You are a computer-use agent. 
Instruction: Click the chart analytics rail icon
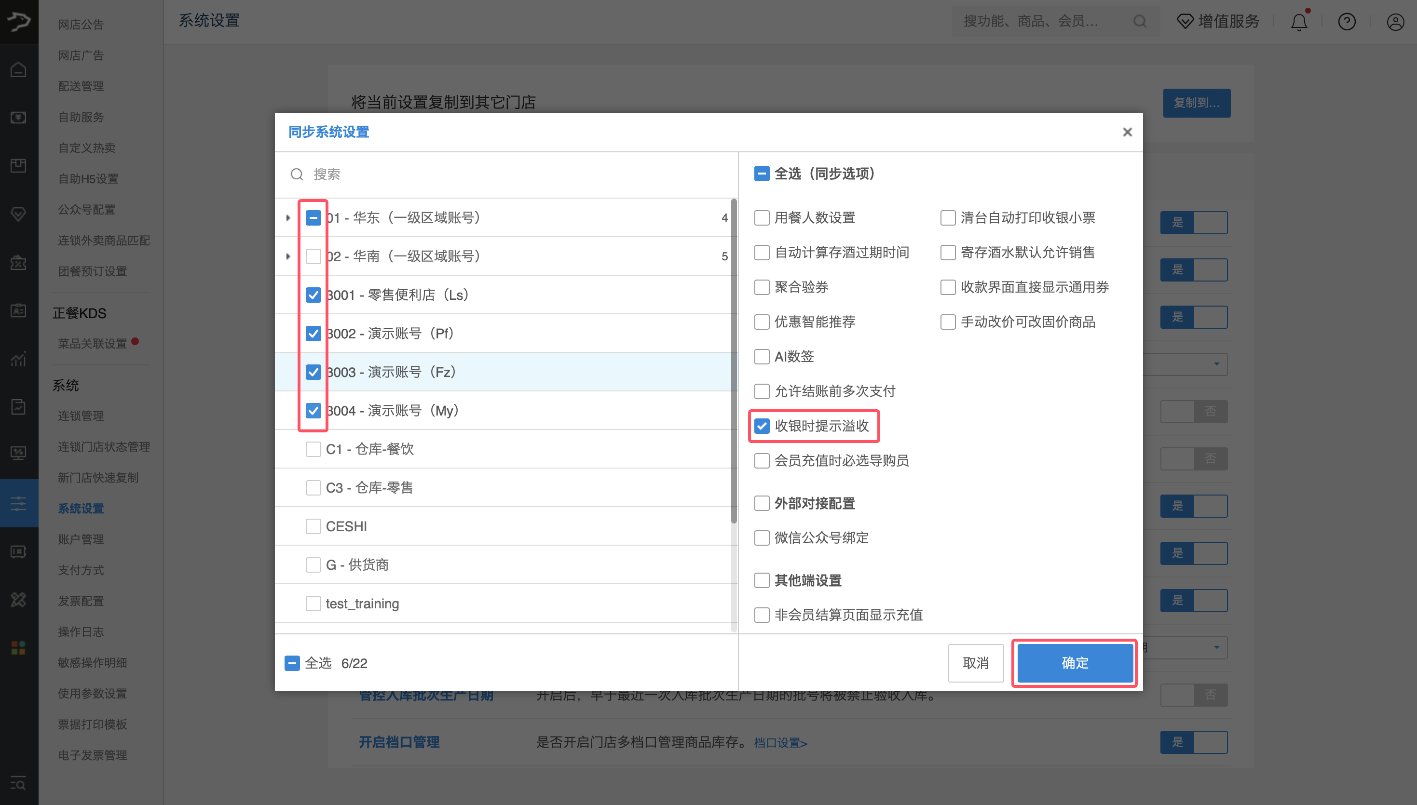point(18,359)
